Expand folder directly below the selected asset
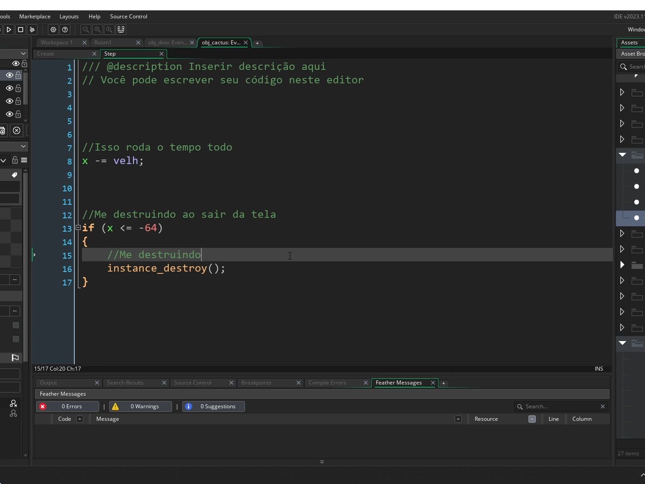The height and width of the screenshot is (484, 645). pyautogui.click(x=622, y=233)
